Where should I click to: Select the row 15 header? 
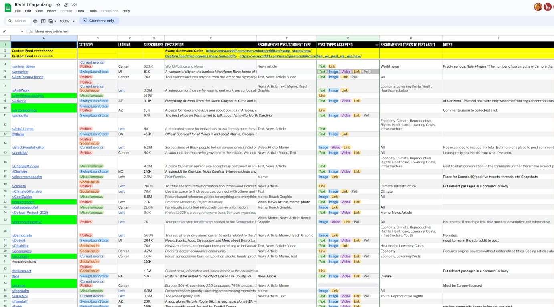(5, 153)
